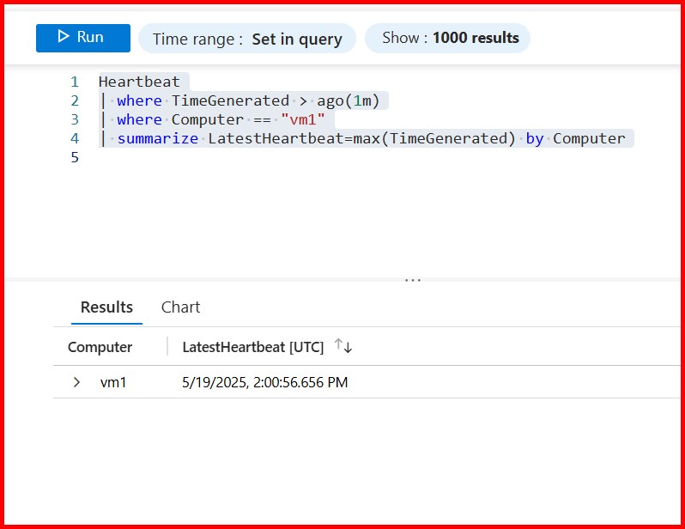
Task: Place cursor on ago(1m) in line 2
Action: pyautogui.click(x=348, y=100)
